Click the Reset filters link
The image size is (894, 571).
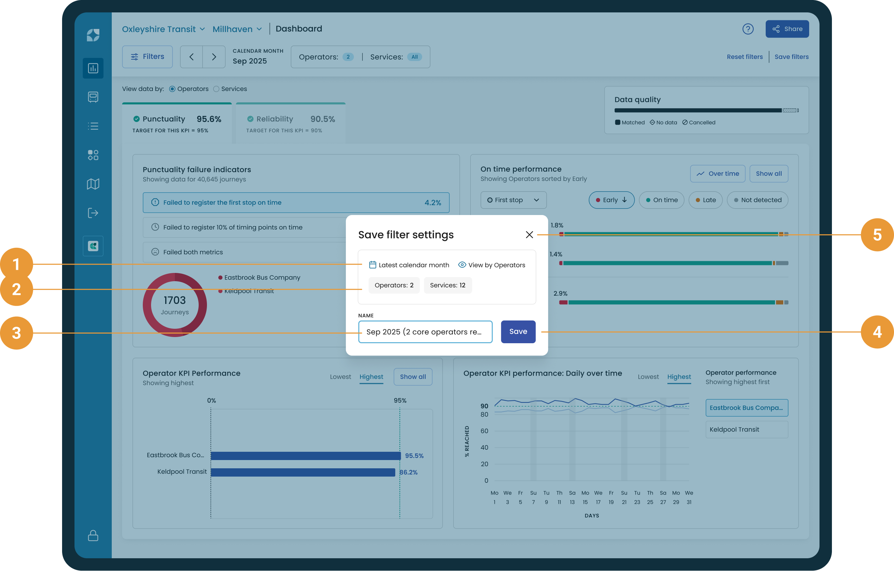click(x=744, y=57)
